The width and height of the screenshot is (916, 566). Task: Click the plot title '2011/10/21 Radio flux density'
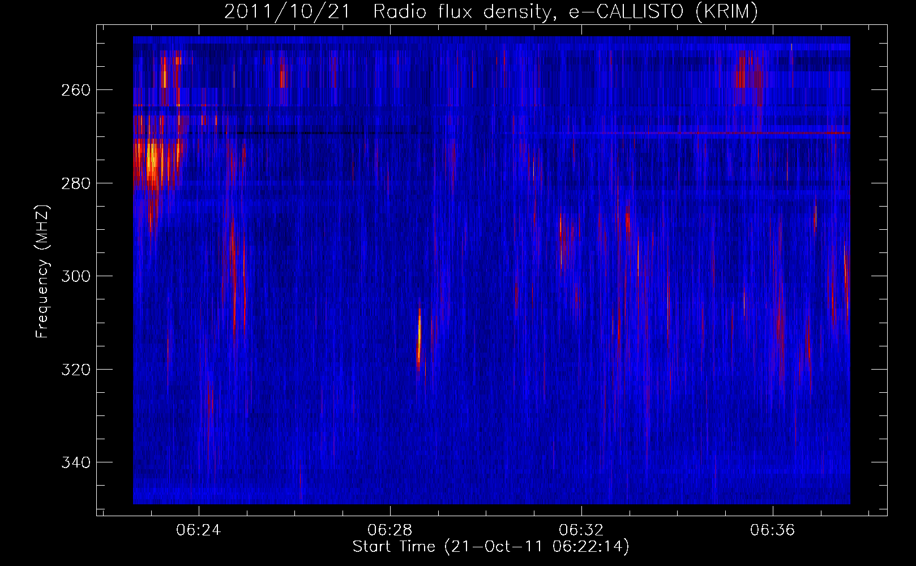tap(387, 11)
